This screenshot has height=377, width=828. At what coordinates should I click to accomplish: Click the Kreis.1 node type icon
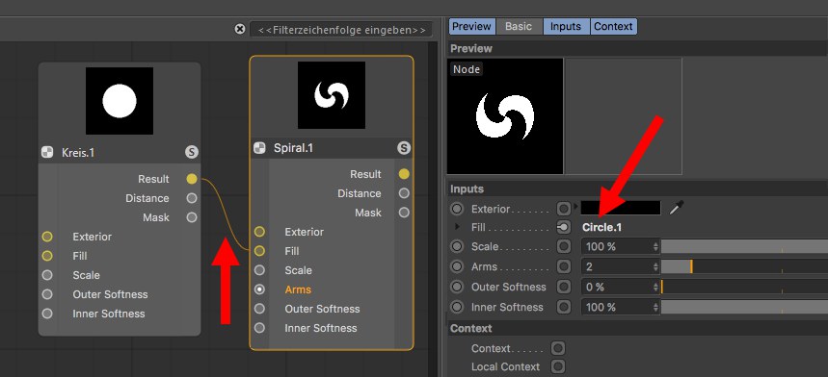pyautogui.click(x=47, y=153)
